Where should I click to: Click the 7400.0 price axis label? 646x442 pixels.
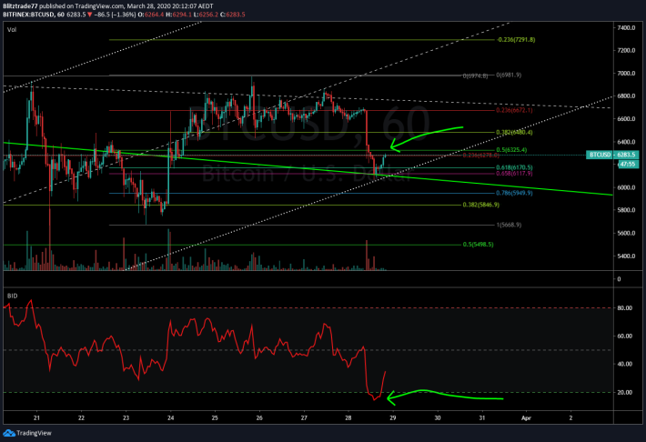click(626, 27)
